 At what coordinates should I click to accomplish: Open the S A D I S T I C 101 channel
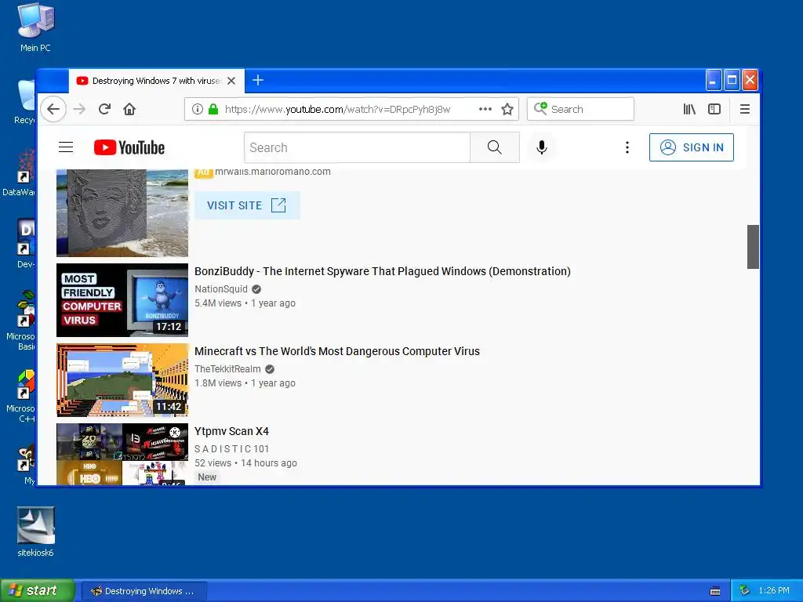[x=231, y=449]
